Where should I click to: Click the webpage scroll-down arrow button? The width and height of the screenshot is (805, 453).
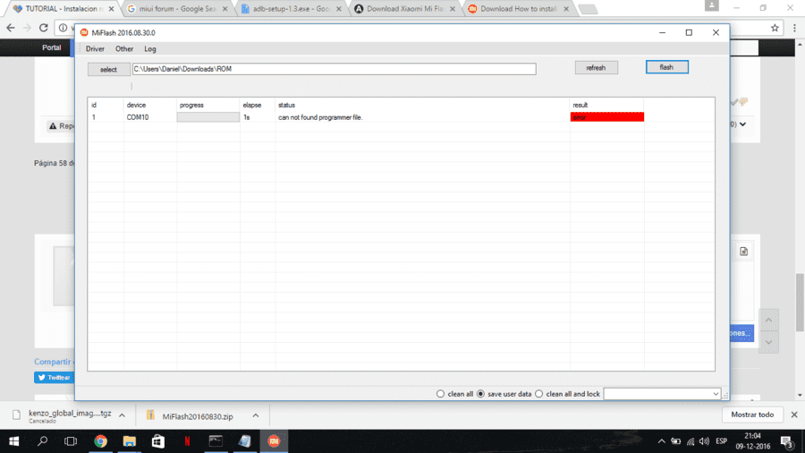[x=768, y=342]
